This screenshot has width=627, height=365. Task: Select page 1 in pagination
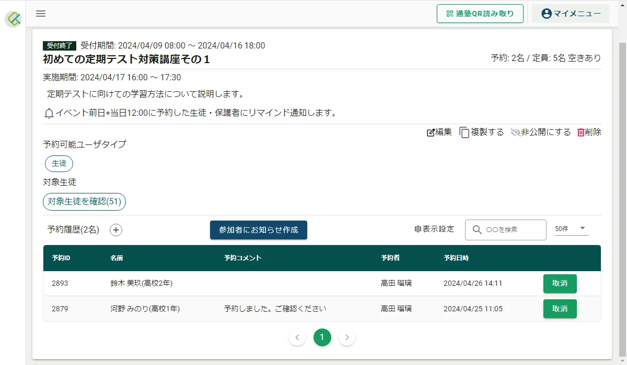coord(322,337)
